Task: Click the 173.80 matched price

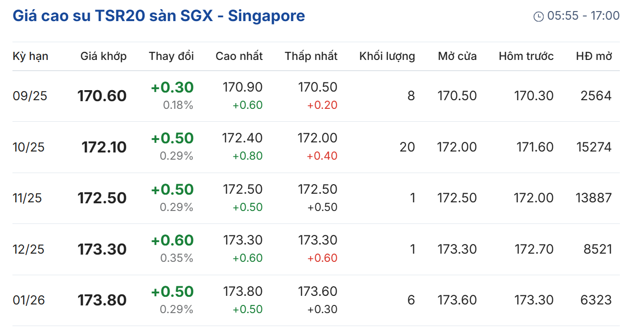Action: [102, 300]
